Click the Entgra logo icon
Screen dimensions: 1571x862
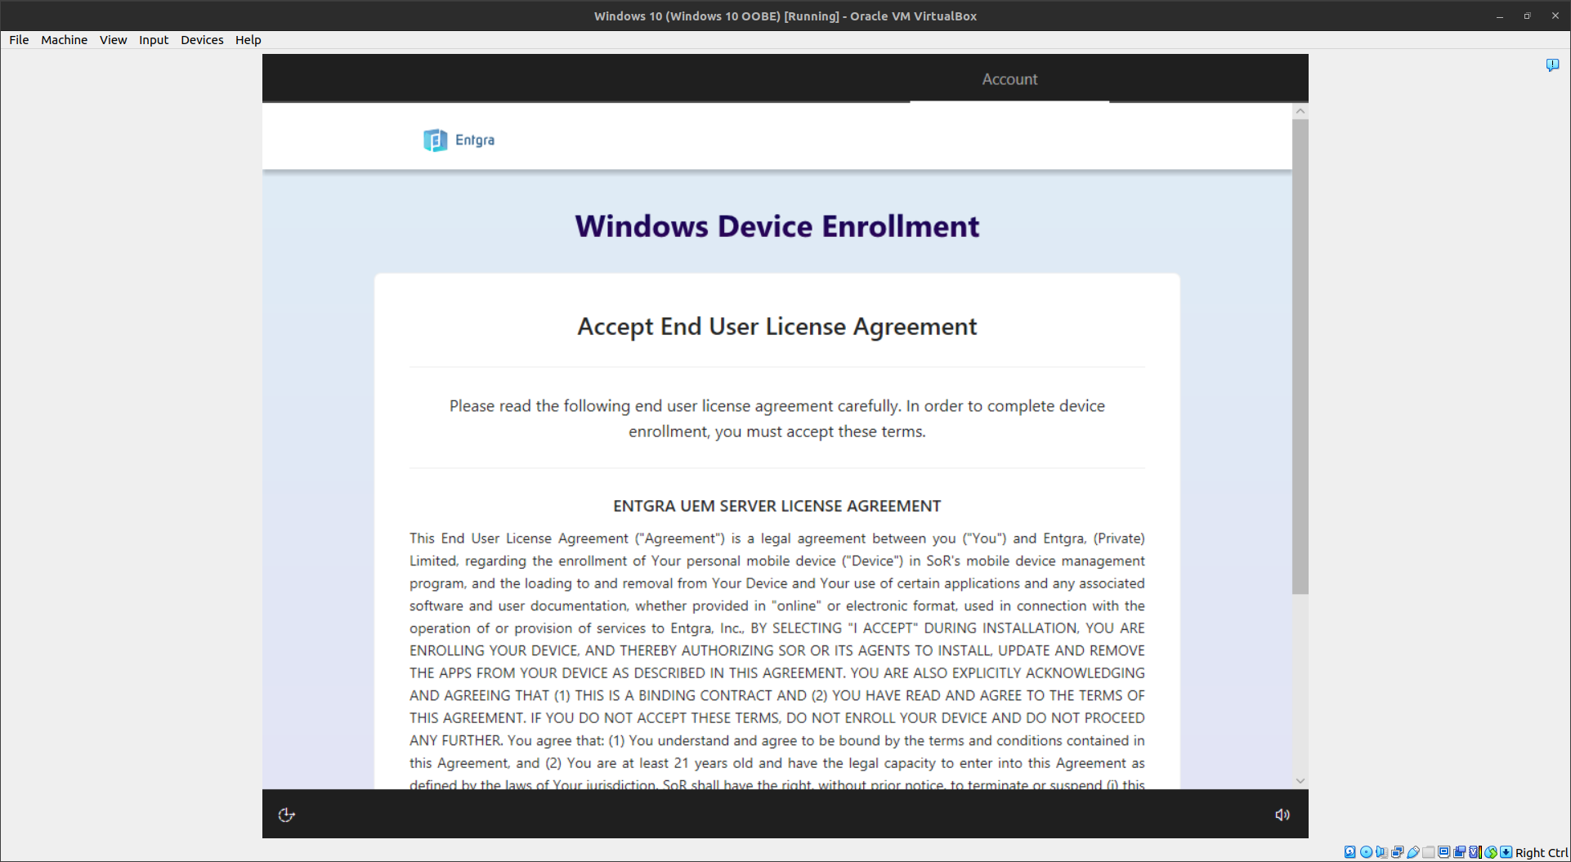pos(435,140)
